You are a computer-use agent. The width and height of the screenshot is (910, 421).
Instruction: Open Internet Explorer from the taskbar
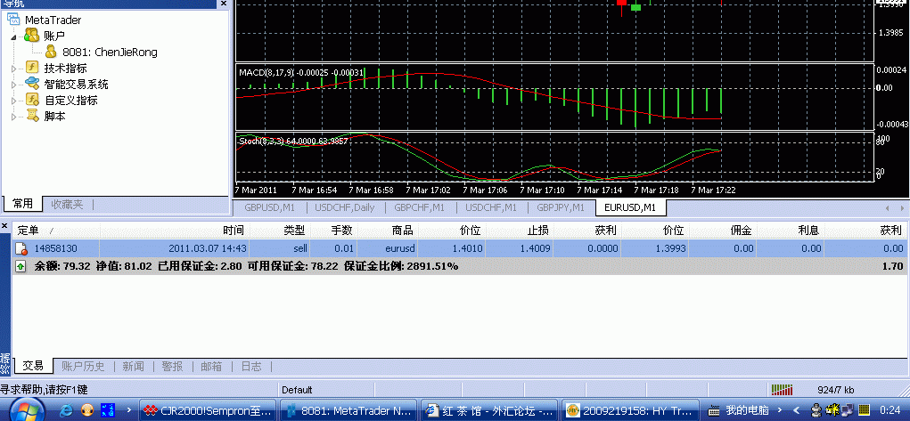(x=66, y=410)
